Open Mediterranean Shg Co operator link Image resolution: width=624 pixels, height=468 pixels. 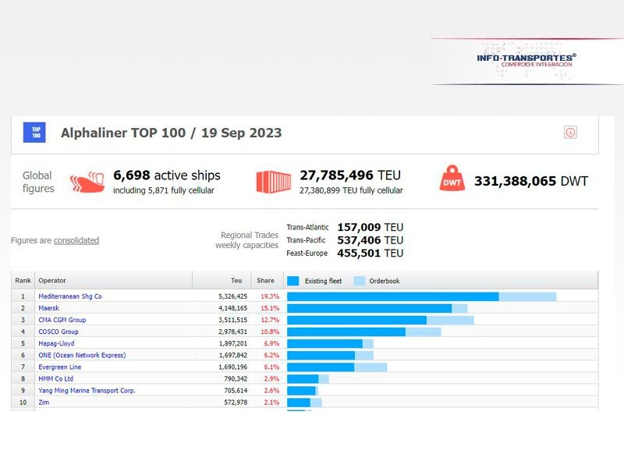click(x=70, y=296)
